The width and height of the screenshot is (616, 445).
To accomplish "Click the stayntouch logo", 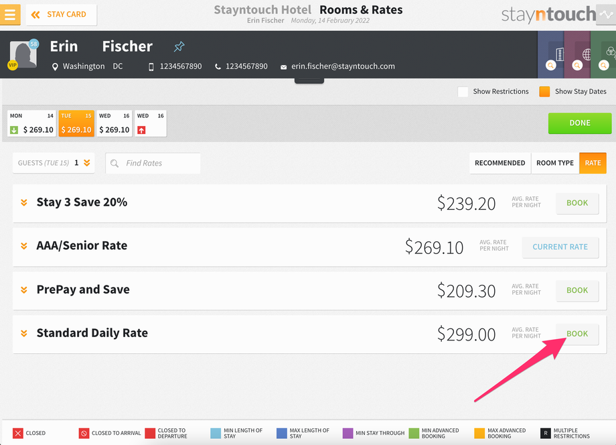I will 548,15.
